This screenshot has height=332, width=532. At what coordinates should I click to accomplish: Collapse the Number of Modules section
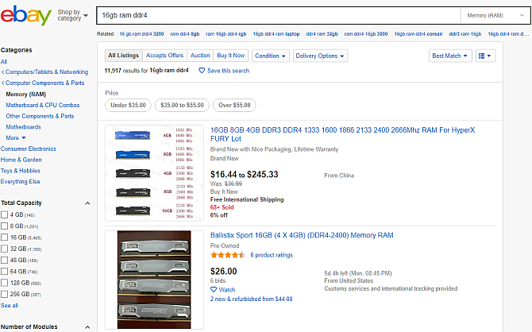click(87, 327)
